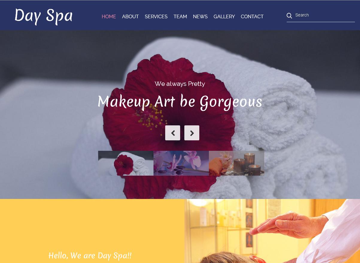
Task: Go to the TEAM page
Action: point(180,16)
